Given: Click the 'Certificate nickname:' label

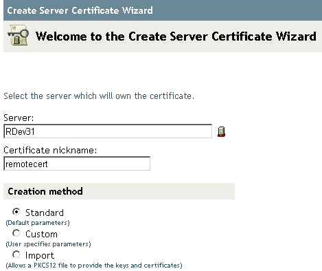Looking at the screenshot, I should 50,150.
